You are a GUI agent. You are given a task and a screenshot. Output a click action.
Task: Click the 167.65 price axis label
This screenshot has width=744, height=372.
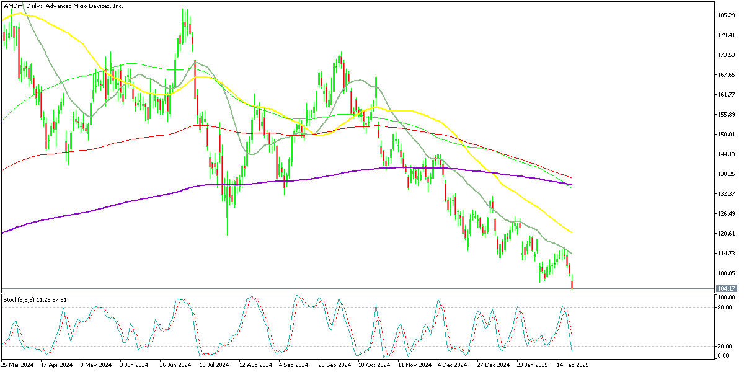(x=727, y=75)
